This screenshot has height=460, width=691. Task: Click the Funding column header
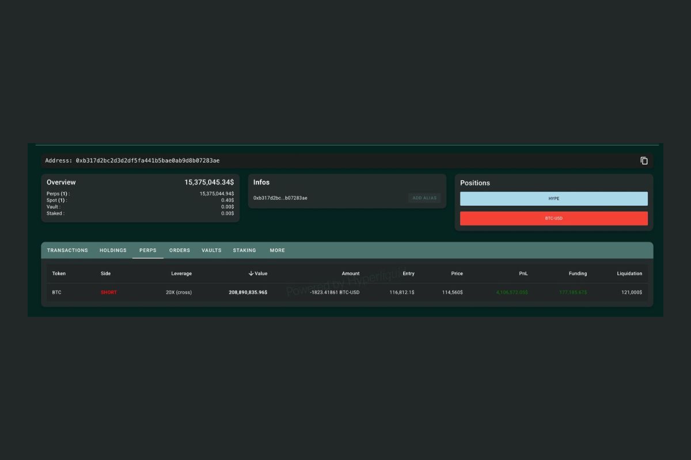click(578, 274)
